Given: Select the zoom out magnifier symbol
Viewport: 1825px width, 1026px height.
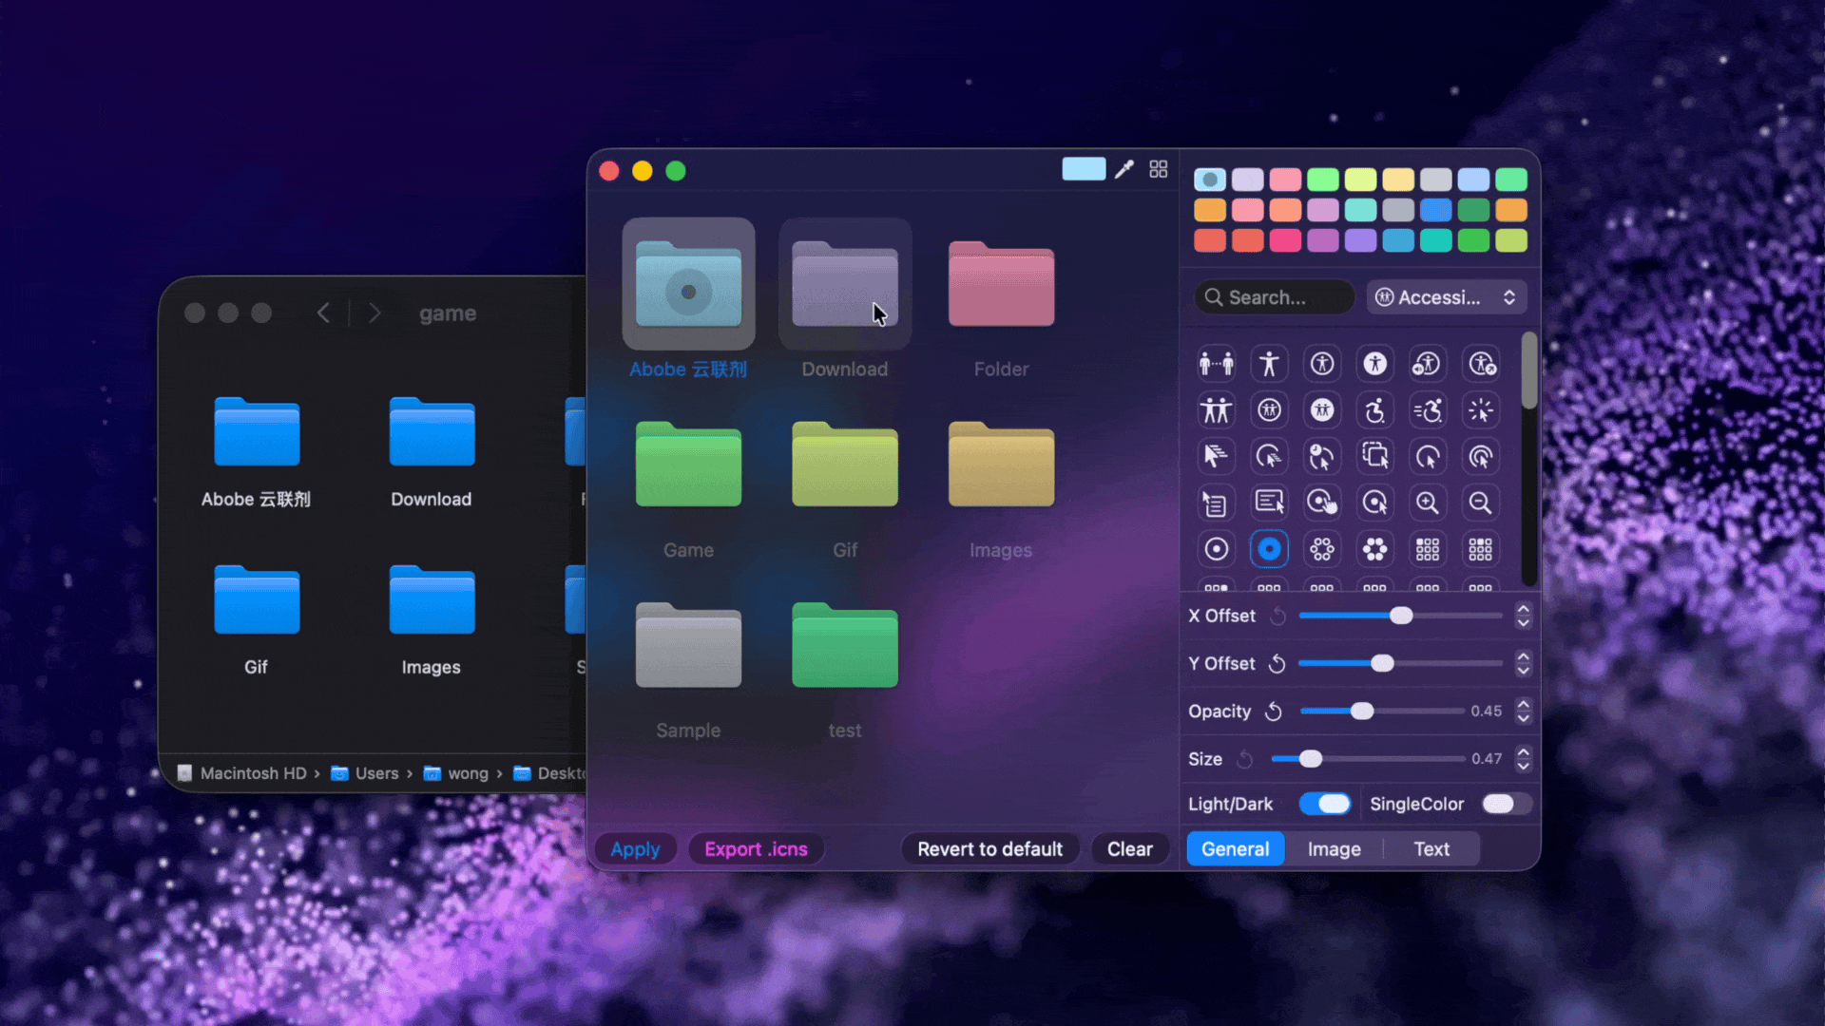Looking at the screenshot, I should pos(1480,503).
